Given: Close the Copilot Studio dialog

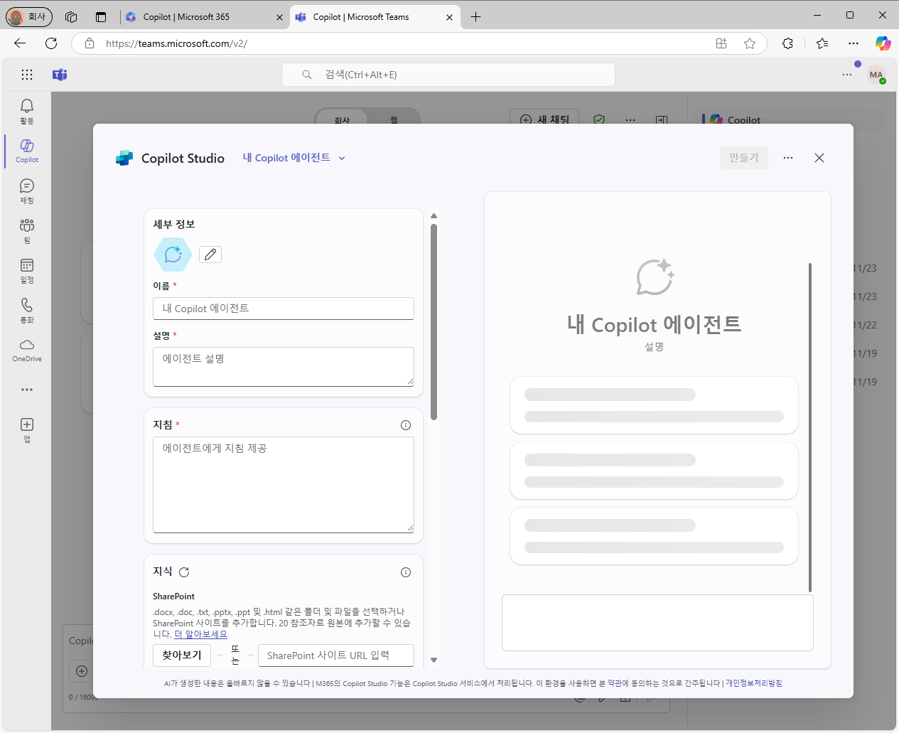Looking at the screenshot, I should coord(819,158).
